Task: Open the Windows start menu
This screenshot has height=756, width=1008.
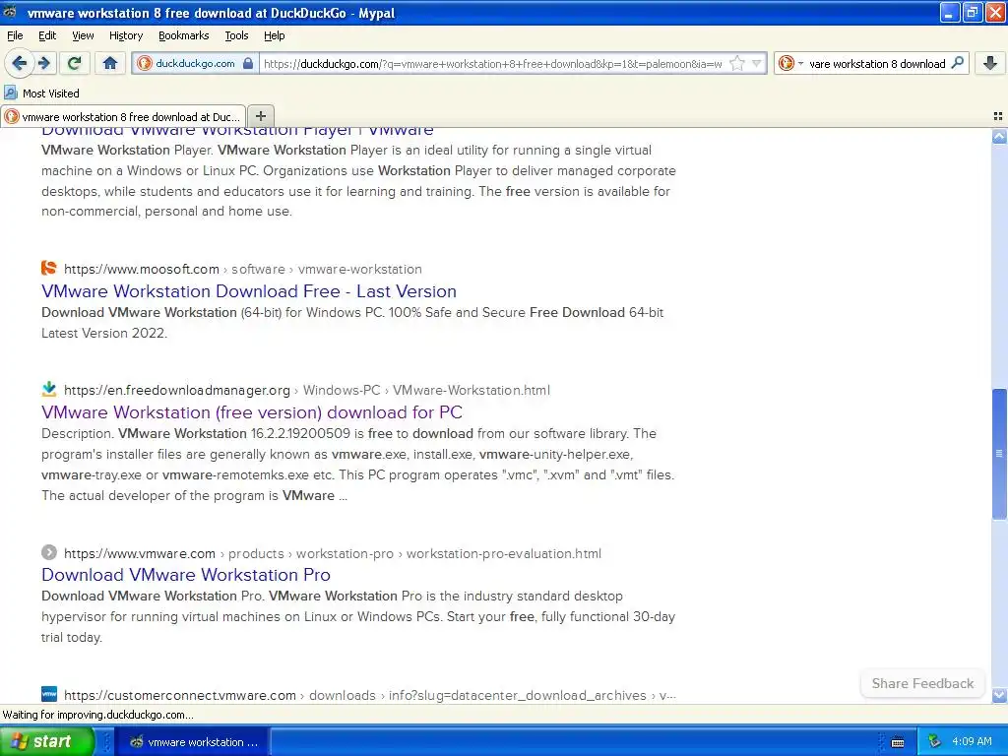Action: pos(45,741)
